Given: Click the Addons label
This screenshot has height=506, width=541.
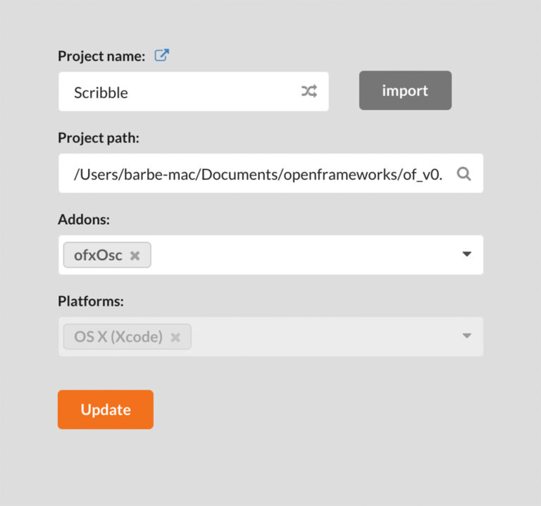Looking at the screenshot, I should 84,219.
